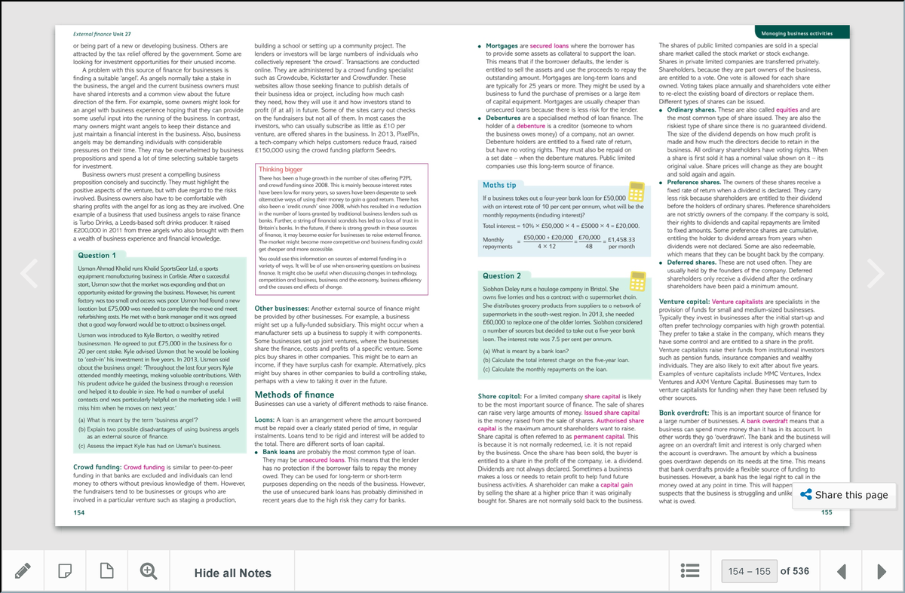Open the sticky note tool
This screenshot has width=905, height=593.
coord(66,571)
